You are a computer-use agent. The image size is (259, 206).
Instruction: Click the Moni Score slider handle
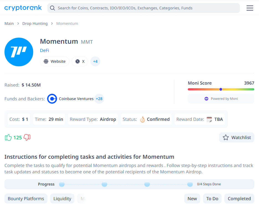221,89
